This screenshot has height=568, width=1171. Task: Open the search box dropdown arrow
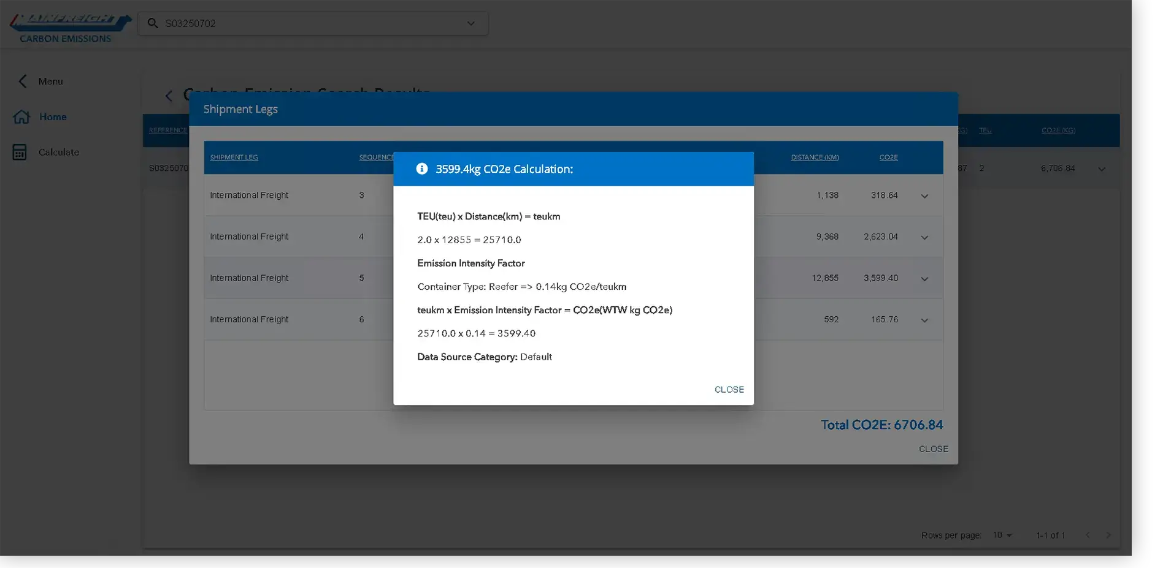471,23
